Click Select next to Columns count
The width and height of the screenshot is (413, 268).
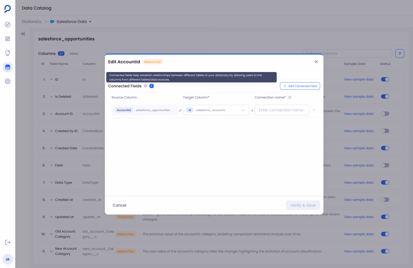(x=74, y=54)
